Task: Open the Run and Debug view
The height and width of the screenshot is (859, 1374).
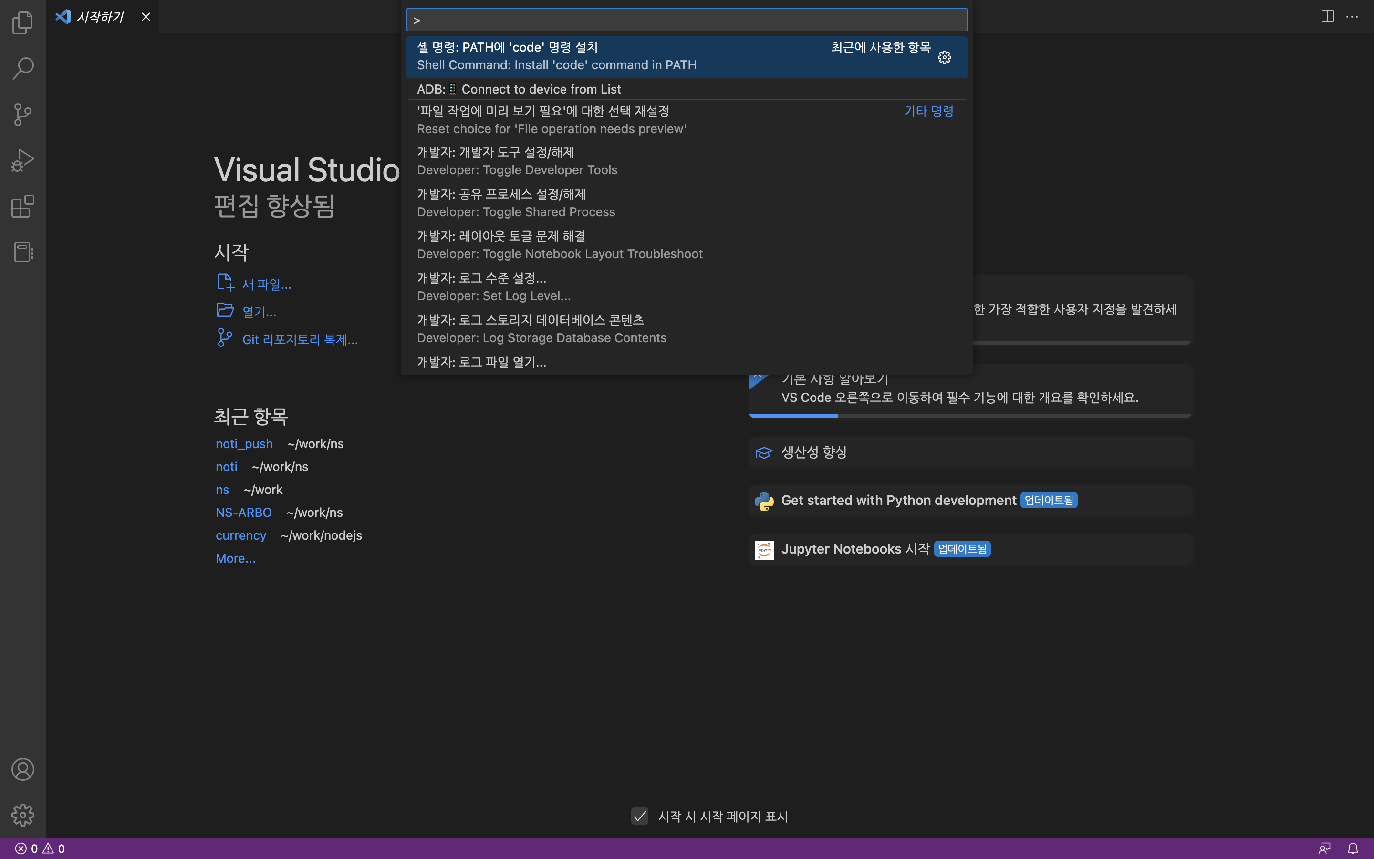Action: pyautogui.click(x=23, y=160)
